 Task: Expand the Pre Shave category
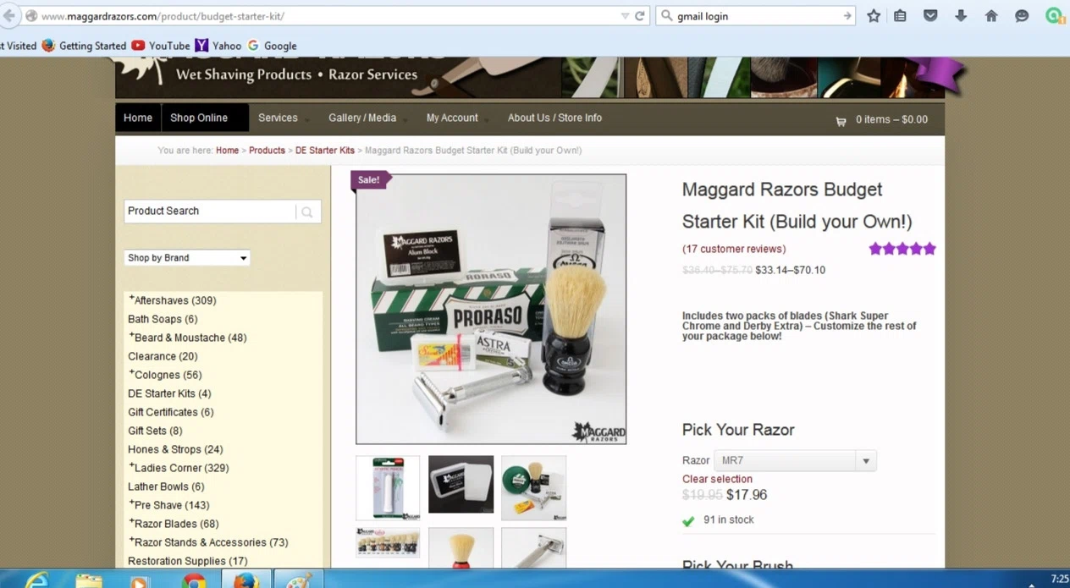click(132, 503)
